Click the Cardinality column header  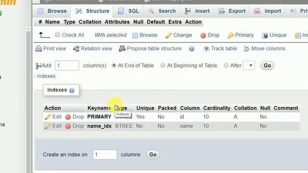coord(217,108)
